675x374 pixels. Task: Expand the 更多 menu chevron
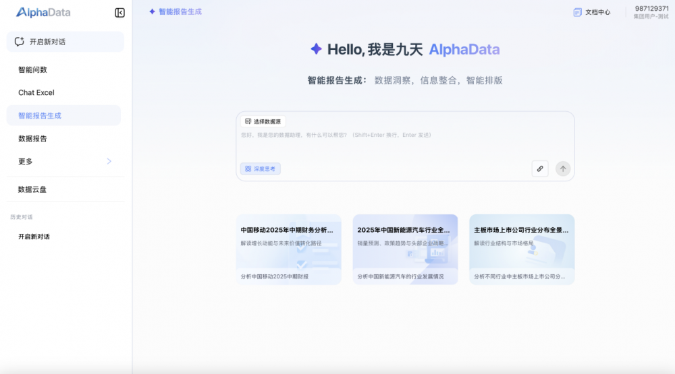(x=109, y=161)
